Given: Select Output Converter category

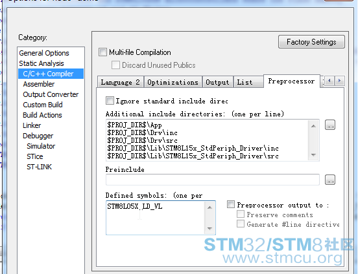Looking at the screenshot, I should point(51,94).
